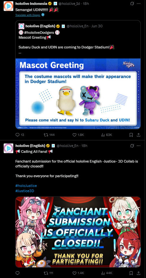This screenshot has height=278, width=146.
Task: Like the Fanchant submission post
Action: tap(78, 273)
